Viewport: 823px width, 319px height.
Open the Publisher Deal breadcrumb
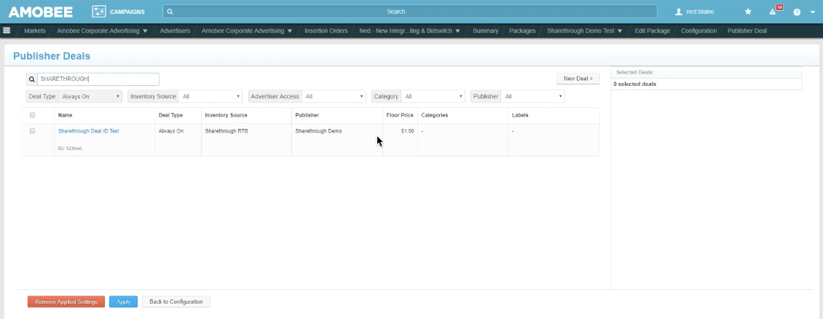[747, 31]
